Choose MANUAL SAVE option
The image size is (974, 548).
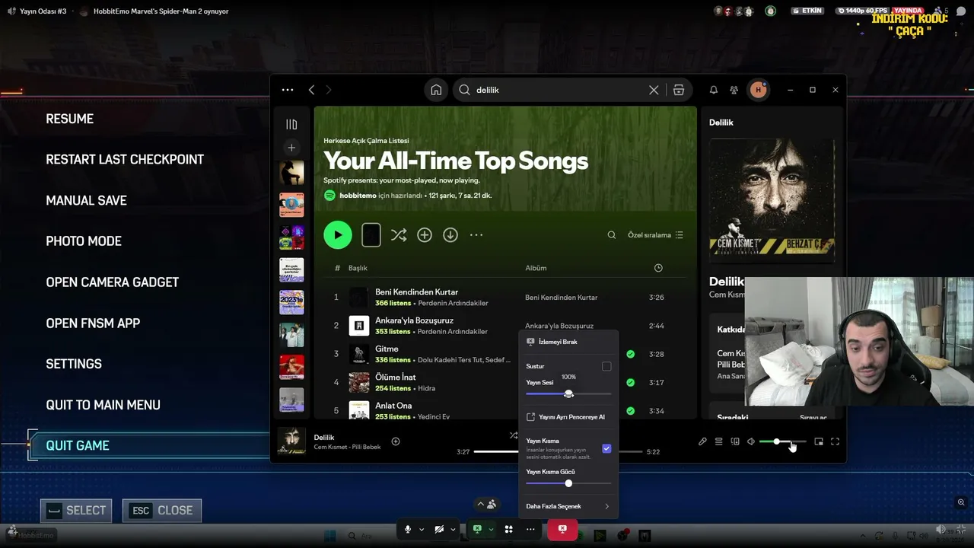[86, 201]
